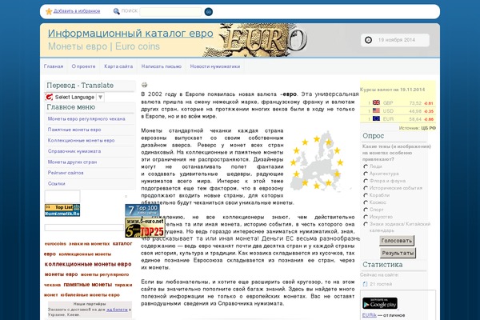Click the UK flag icon for GBP
The width and height of the screenshot is (480, 320).
(x=376, y=102)
